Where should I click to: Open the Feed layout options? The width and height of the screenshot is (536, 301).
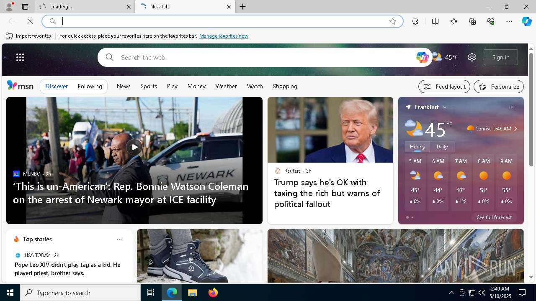click(444, 87)
